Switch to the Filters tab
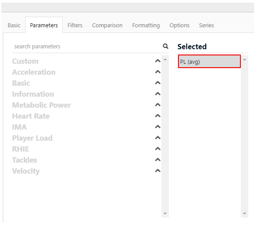The width and height of the screenshot is (254, 225). [75, 25]
